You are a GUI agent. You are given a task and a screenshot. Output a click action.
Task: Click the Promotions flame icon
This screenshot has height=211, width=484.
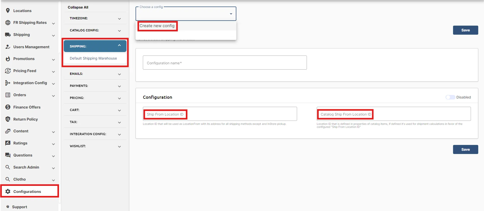coord(8,59)
